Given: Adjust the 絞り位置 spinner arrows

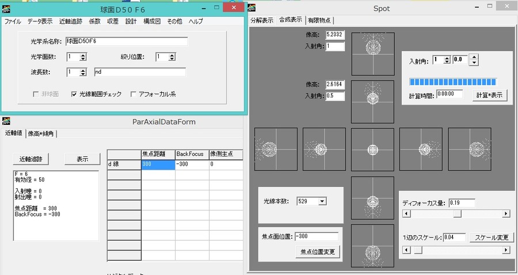Looking at the screenshot, I should tap(172, 57).
